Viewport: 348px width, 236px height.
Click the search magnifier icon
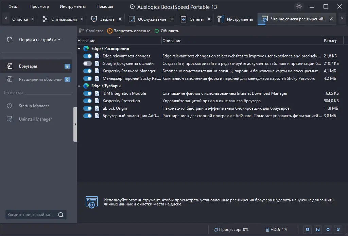(61, 215)
